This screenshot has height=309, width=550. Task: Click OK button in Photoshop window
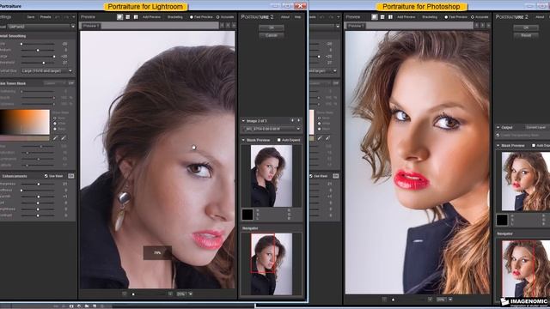(526, 27)
